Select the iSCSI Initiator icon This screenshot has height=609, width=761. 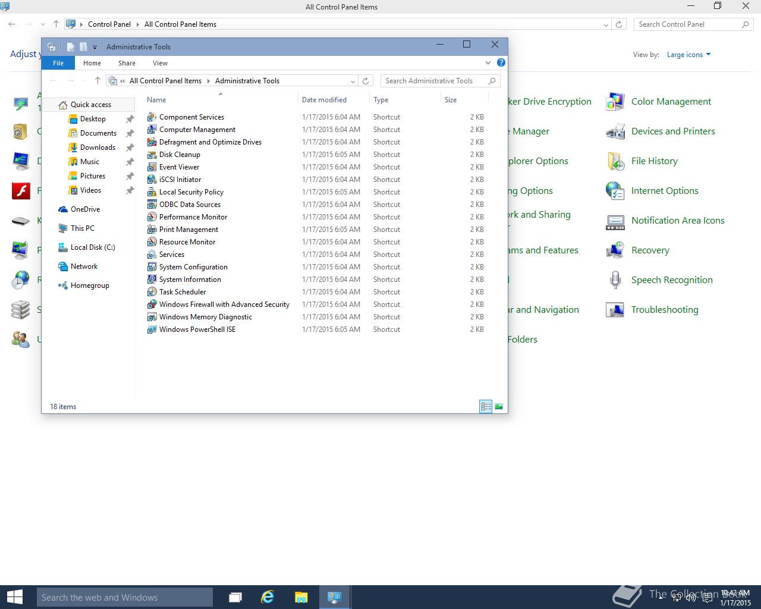point(152,180)
